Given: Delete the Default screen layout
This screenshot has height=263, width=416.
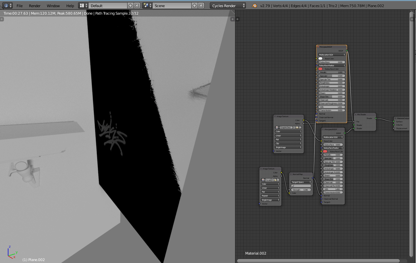Looking at the screenshot, I should [137, 6].
